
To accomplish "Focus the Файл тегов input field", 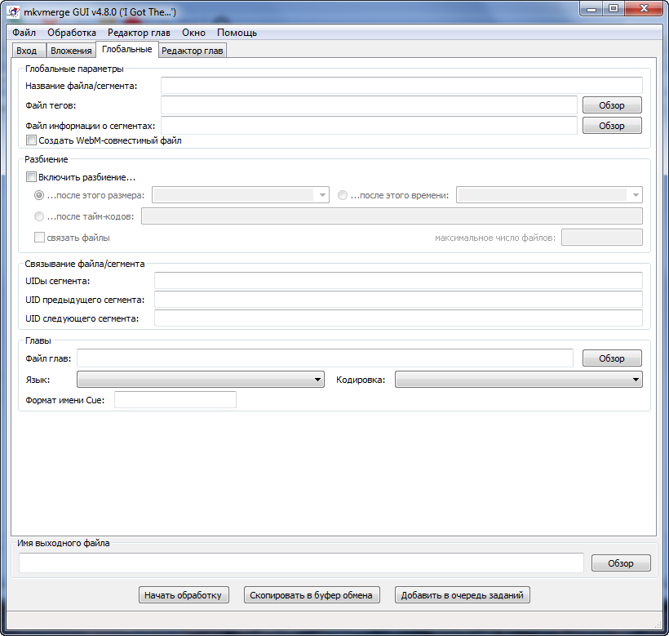I will pyautogui.click(x=369, y=105).
